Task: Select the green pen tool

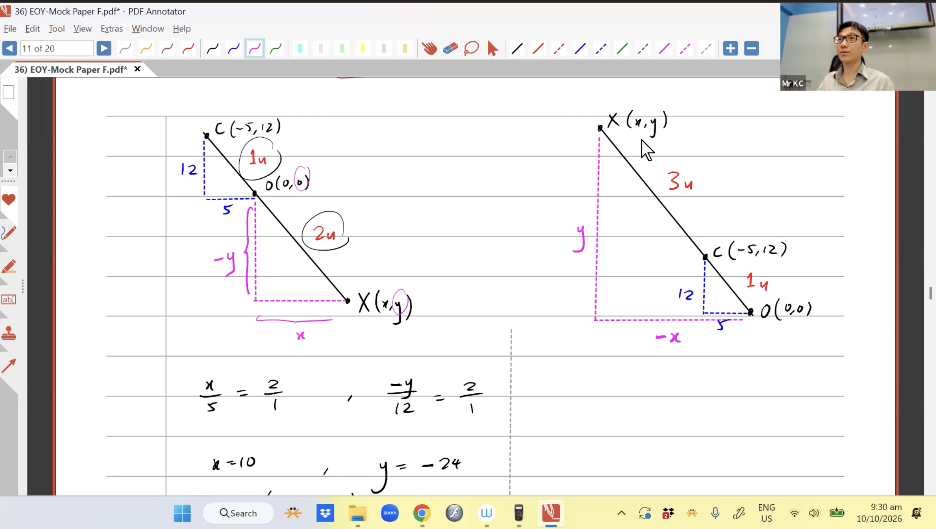Action: [276, 49]
